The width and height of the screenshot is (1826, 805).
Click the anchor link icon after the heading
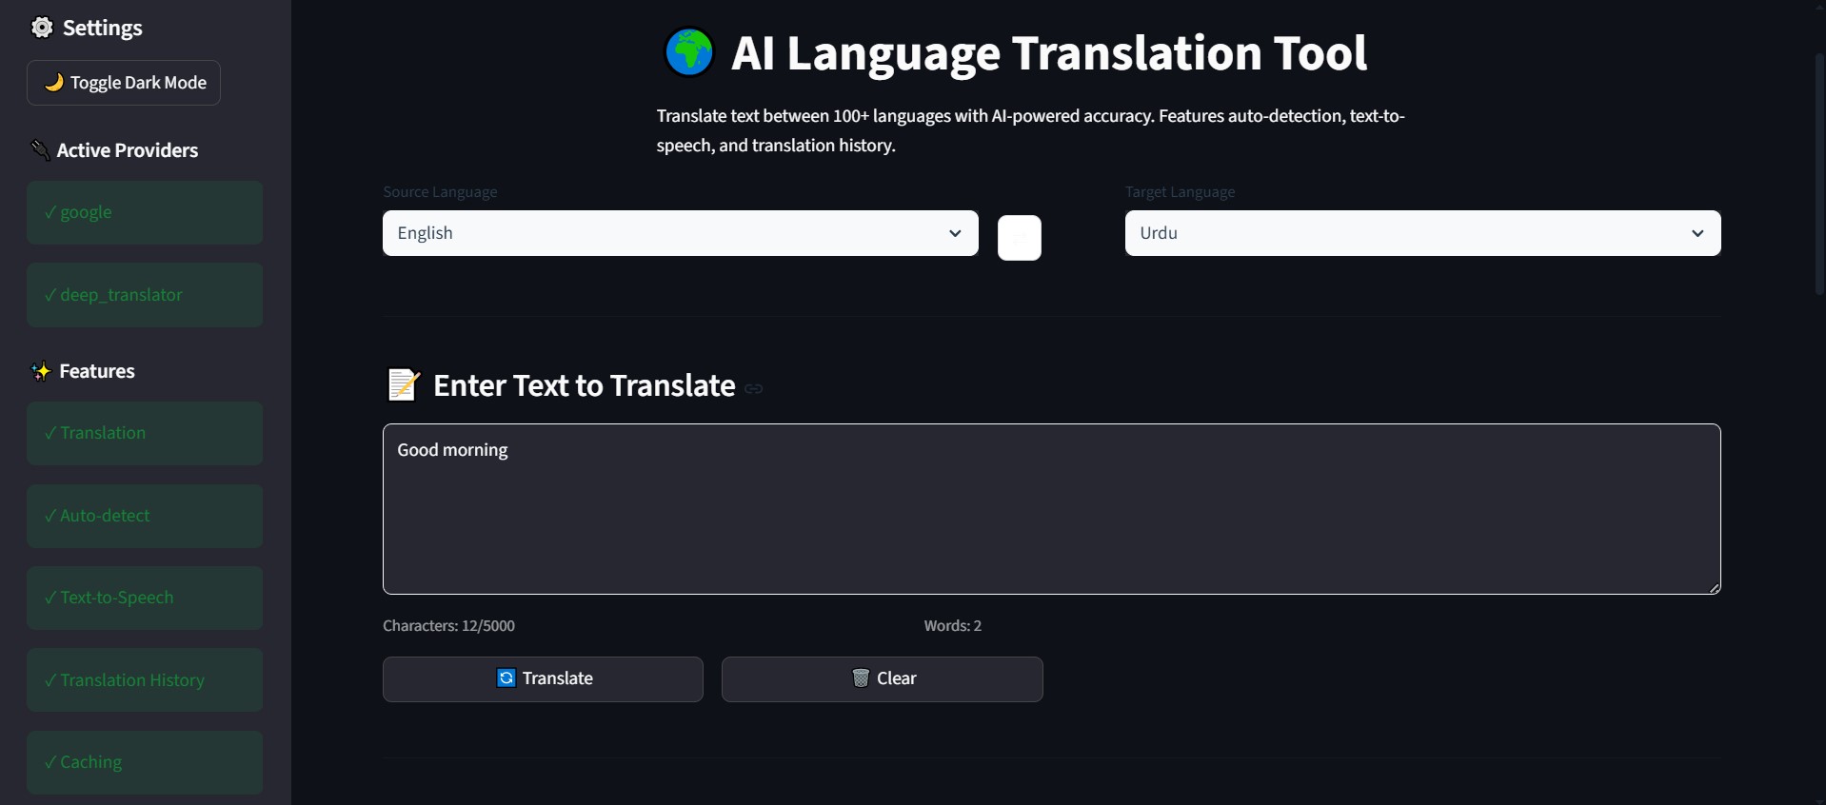[754, 388]
